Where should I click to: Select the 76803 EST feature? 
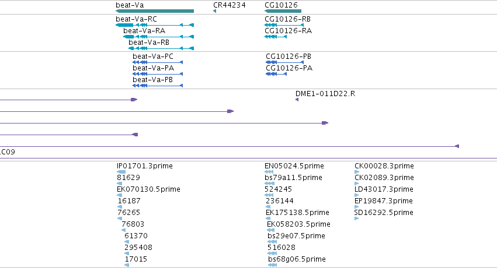[124, 230]
